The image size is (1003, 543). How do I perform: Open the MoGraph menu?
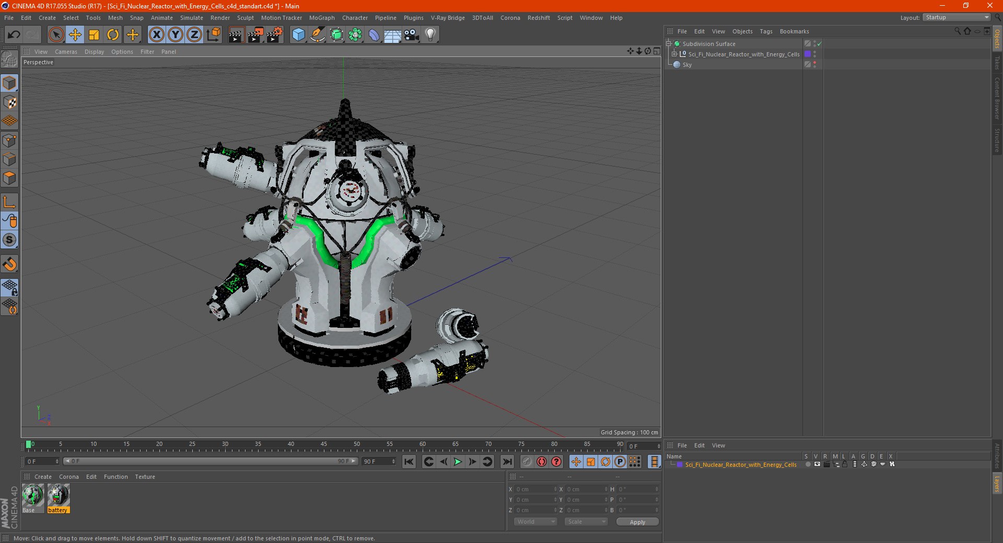pyautogui.click(x=322, y=18)
